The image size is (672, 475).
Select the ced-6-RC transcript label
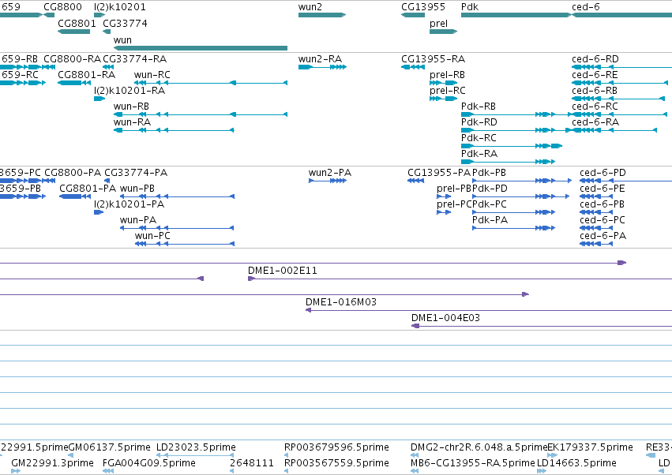click(595, 107)
